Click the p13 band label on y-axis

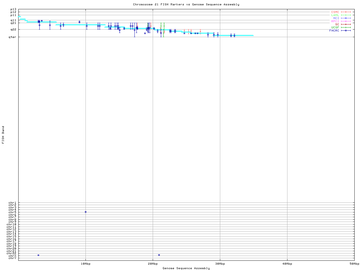pyautogui.click(x=13, y=9)
